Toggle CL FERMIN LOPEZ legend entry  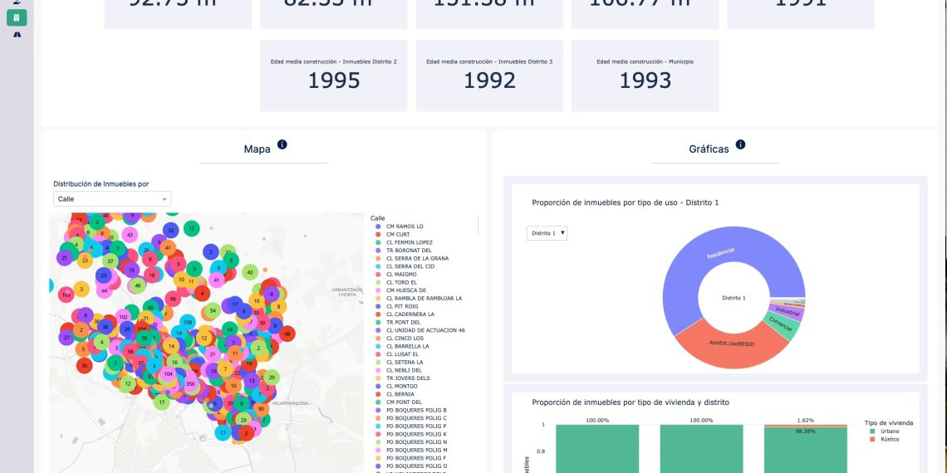tap(410, 242)
